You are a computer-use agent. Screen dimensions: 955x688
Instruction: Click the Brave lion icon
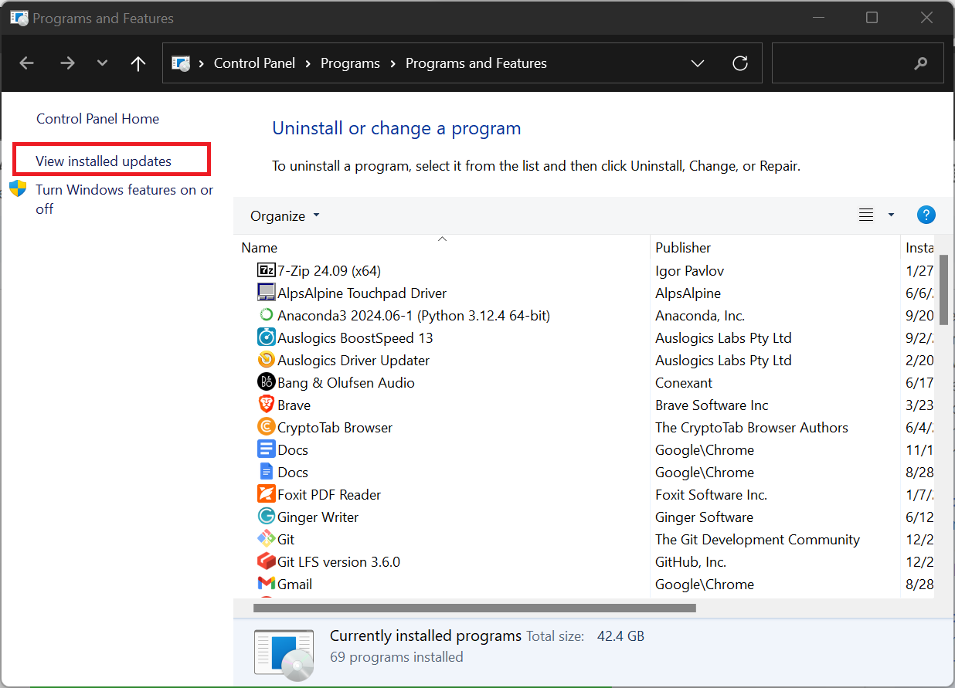pyautogui.click(x=266, y=405)
